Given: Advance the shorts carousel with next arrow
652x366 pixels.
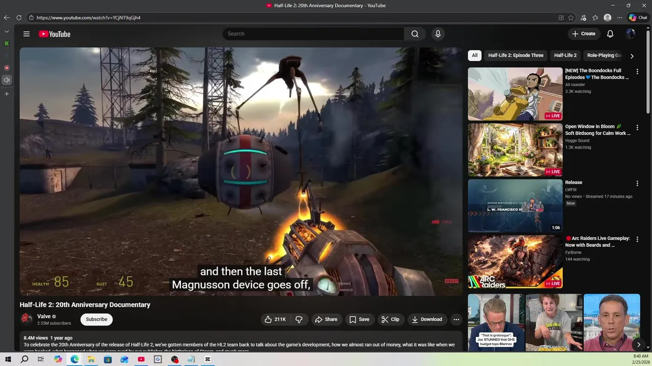Looking at the screenshot, I should click(638, 345).
